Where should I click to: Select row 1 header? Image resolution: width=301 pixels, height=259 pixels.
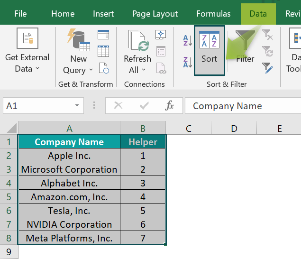9,142
